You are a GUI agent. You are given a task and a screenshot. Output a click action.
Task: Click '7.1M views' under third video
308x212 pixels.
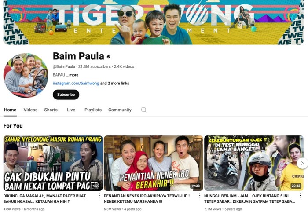213,209
